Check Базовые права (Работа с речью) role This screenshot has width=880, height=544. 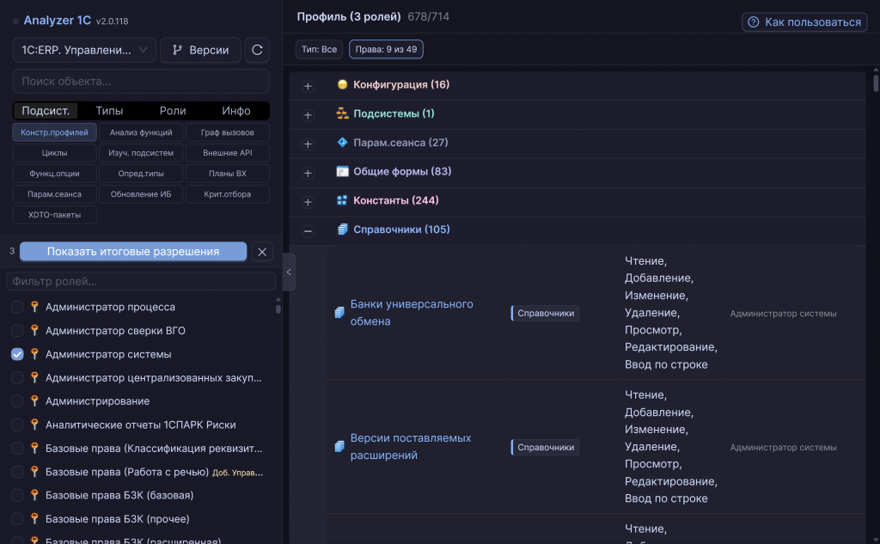(x=17, y=472)
